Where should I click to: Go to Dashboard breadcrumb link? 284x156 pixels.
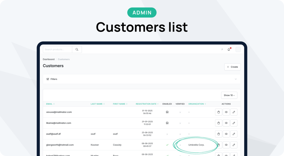tap(49, 59)
